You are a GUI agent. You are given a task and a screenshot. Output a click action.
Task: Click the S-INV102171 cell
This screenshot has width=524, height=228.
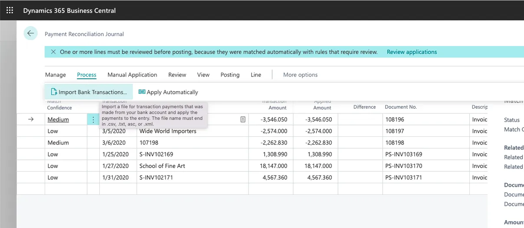point(193,177)
